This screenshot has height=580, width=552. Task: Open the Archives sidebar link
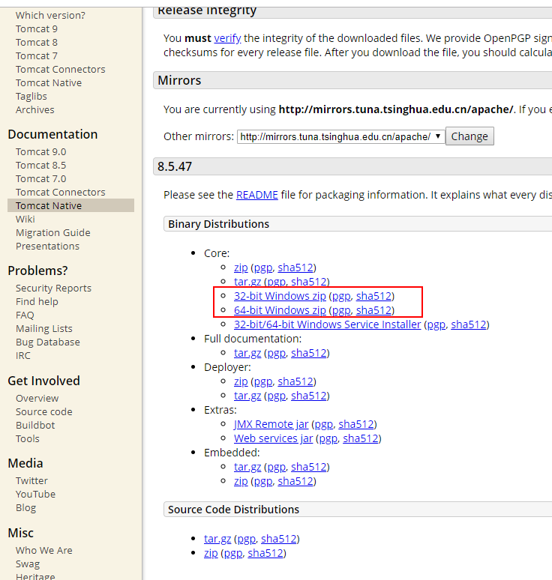[x=34, y=110]
